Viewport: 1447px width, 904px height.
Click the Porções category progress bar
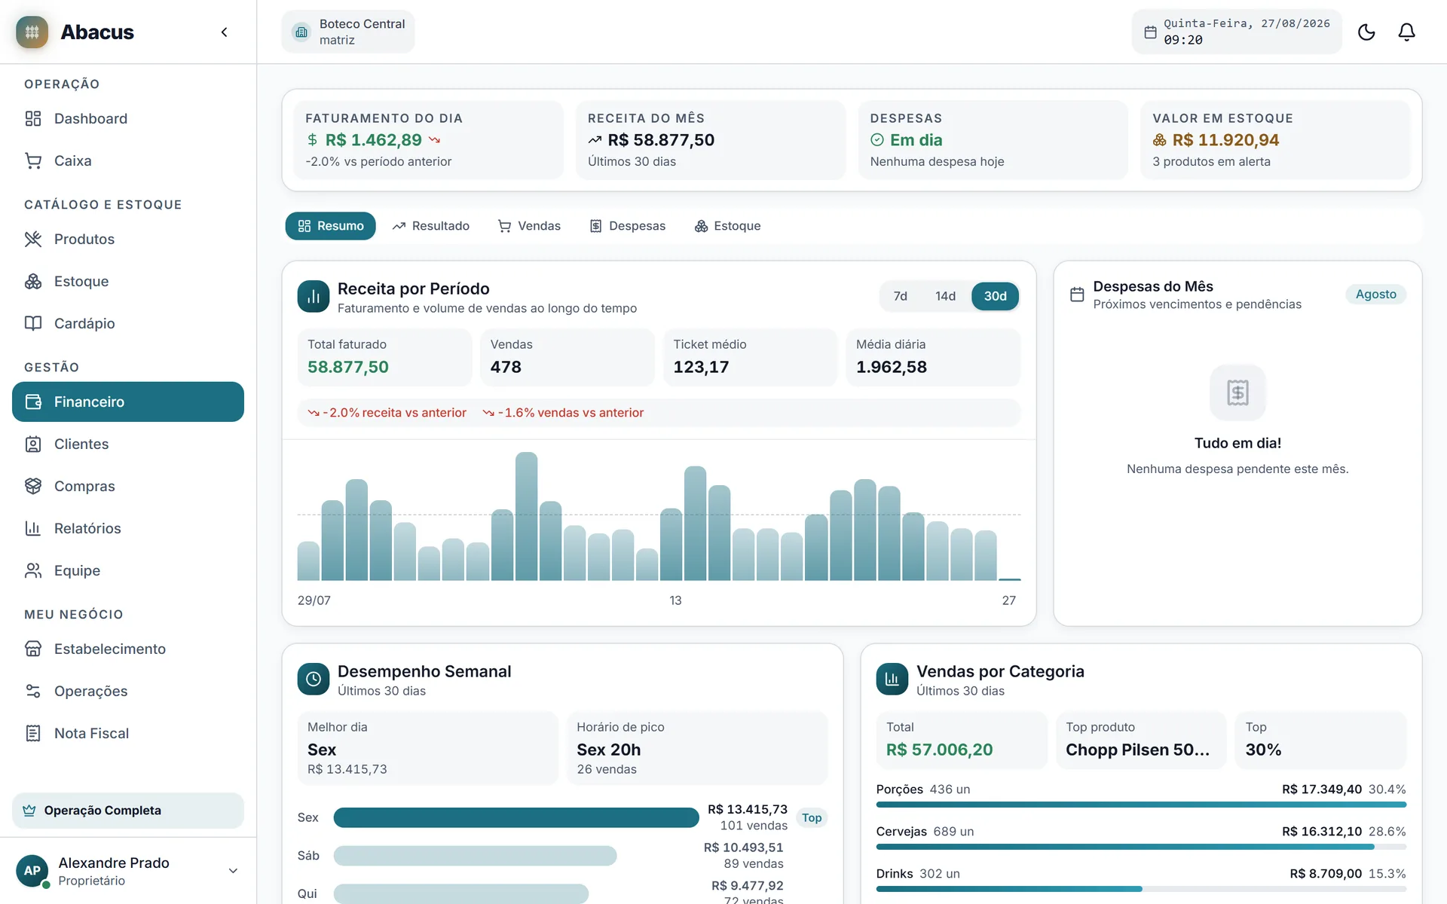(1141, 805)
